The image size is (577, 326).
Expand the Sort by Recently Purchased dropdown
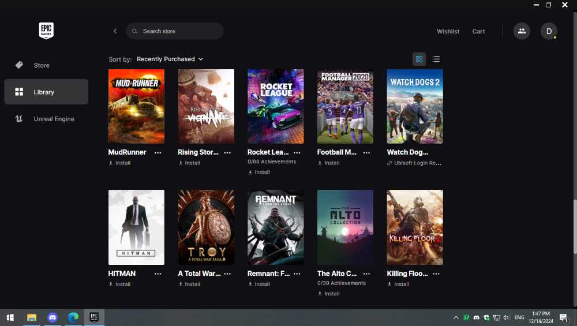170,59
